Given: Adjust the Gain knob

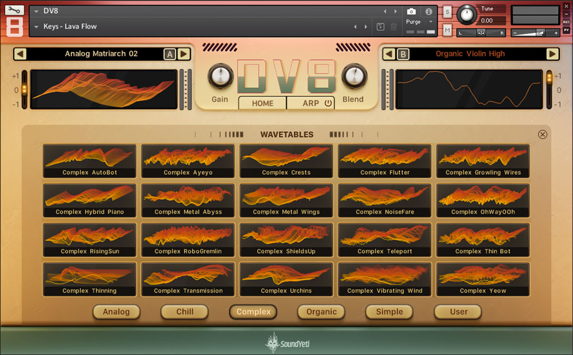Looking at the screenshot, I should (x=221, y=76).
